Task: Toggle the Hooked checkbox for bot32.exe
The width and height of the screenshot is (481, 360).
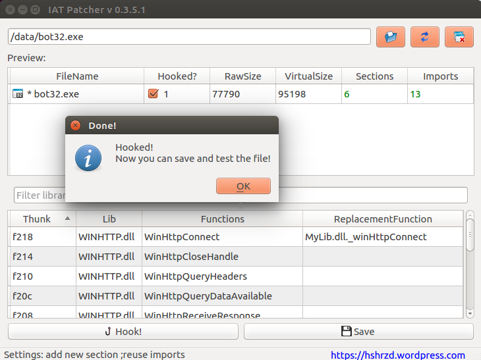Action: pos(154,94)
